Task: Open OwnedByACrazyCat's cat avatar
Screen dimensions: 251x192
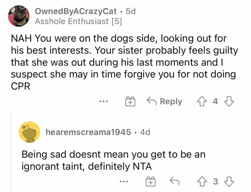Action: click(x=19, y=16)
